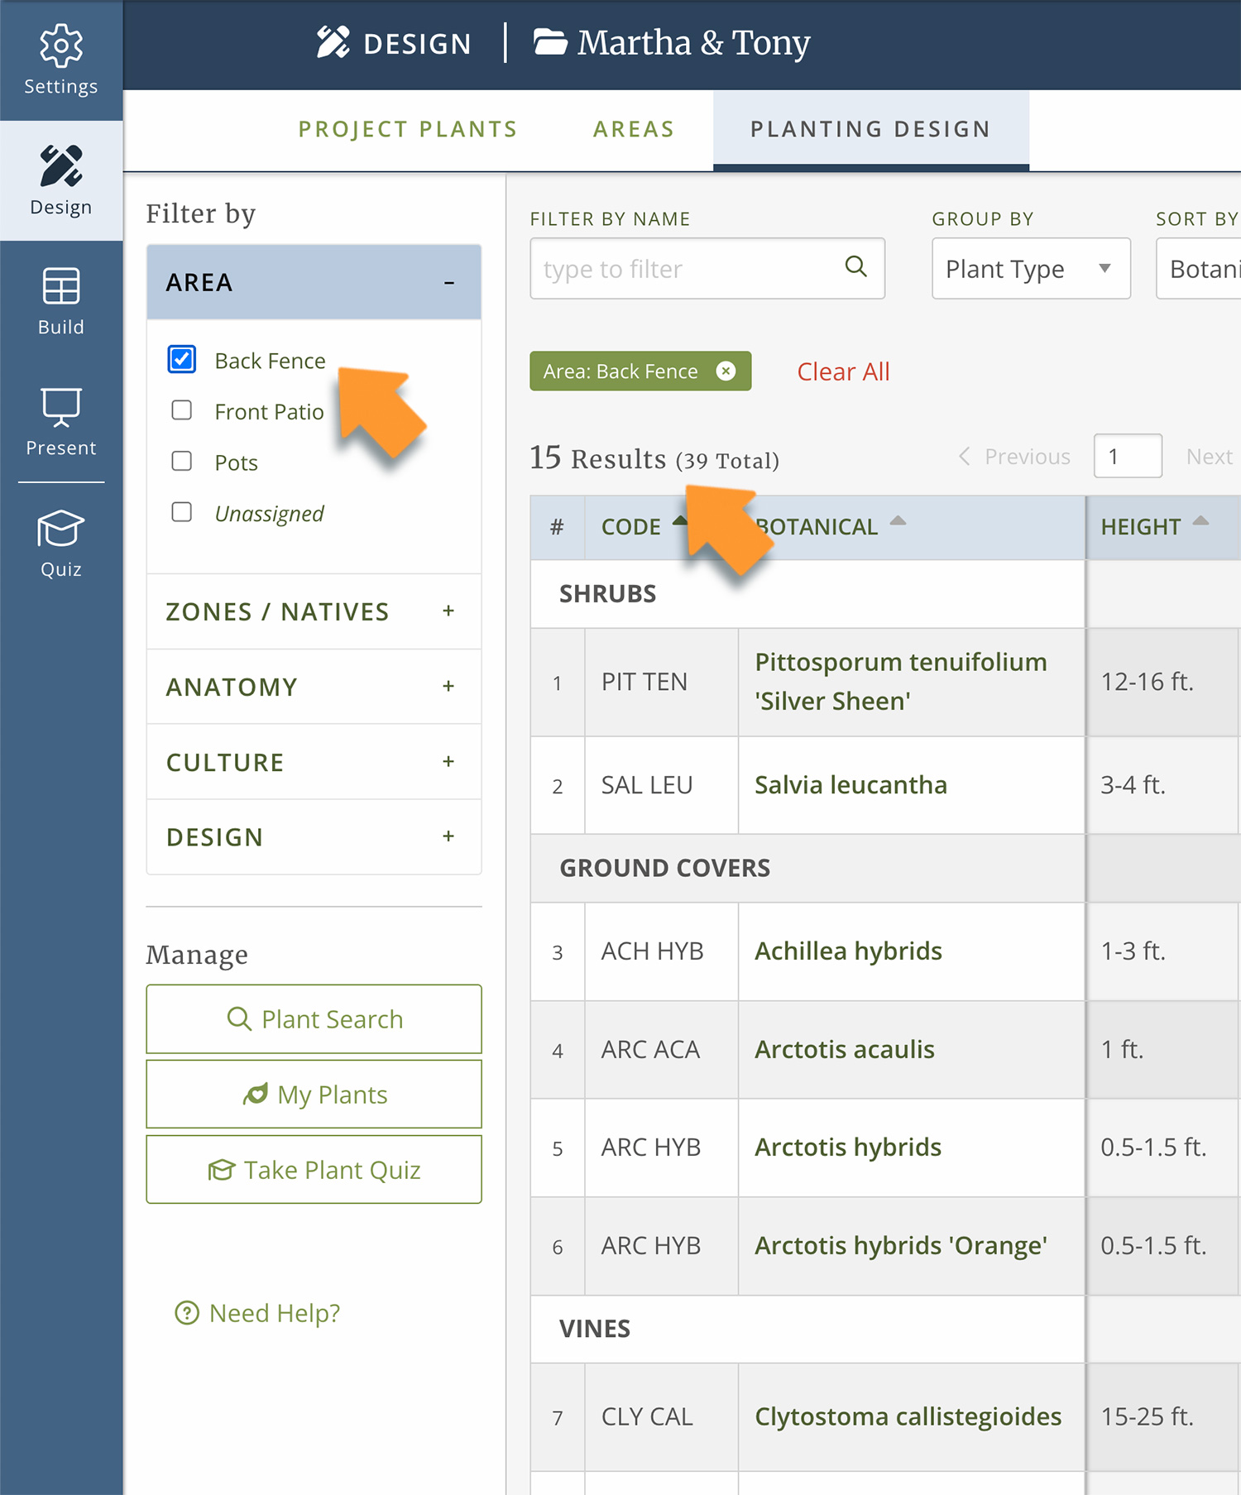Click the Clear All link
This screenshot has width=1241, height=1495.
[843, 371]
